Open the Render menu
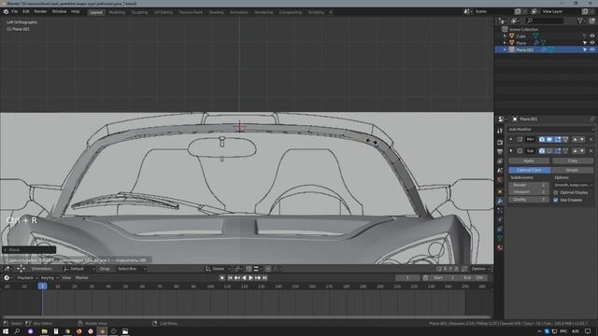 40,12
